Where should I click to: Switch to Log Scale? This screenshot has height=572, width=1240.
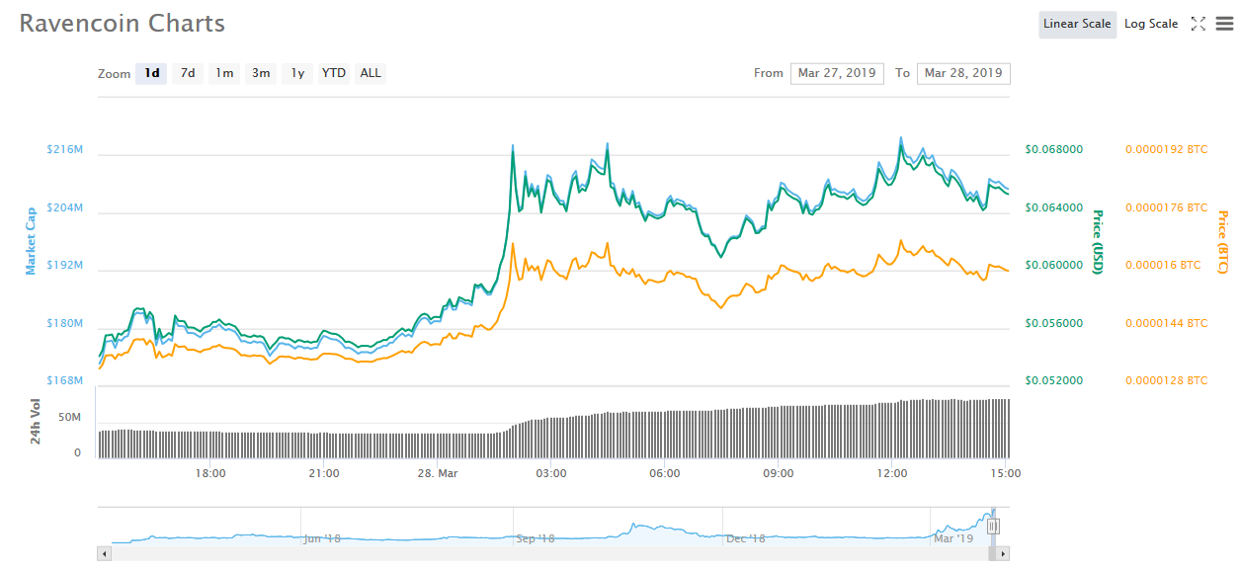(1151, 24)
